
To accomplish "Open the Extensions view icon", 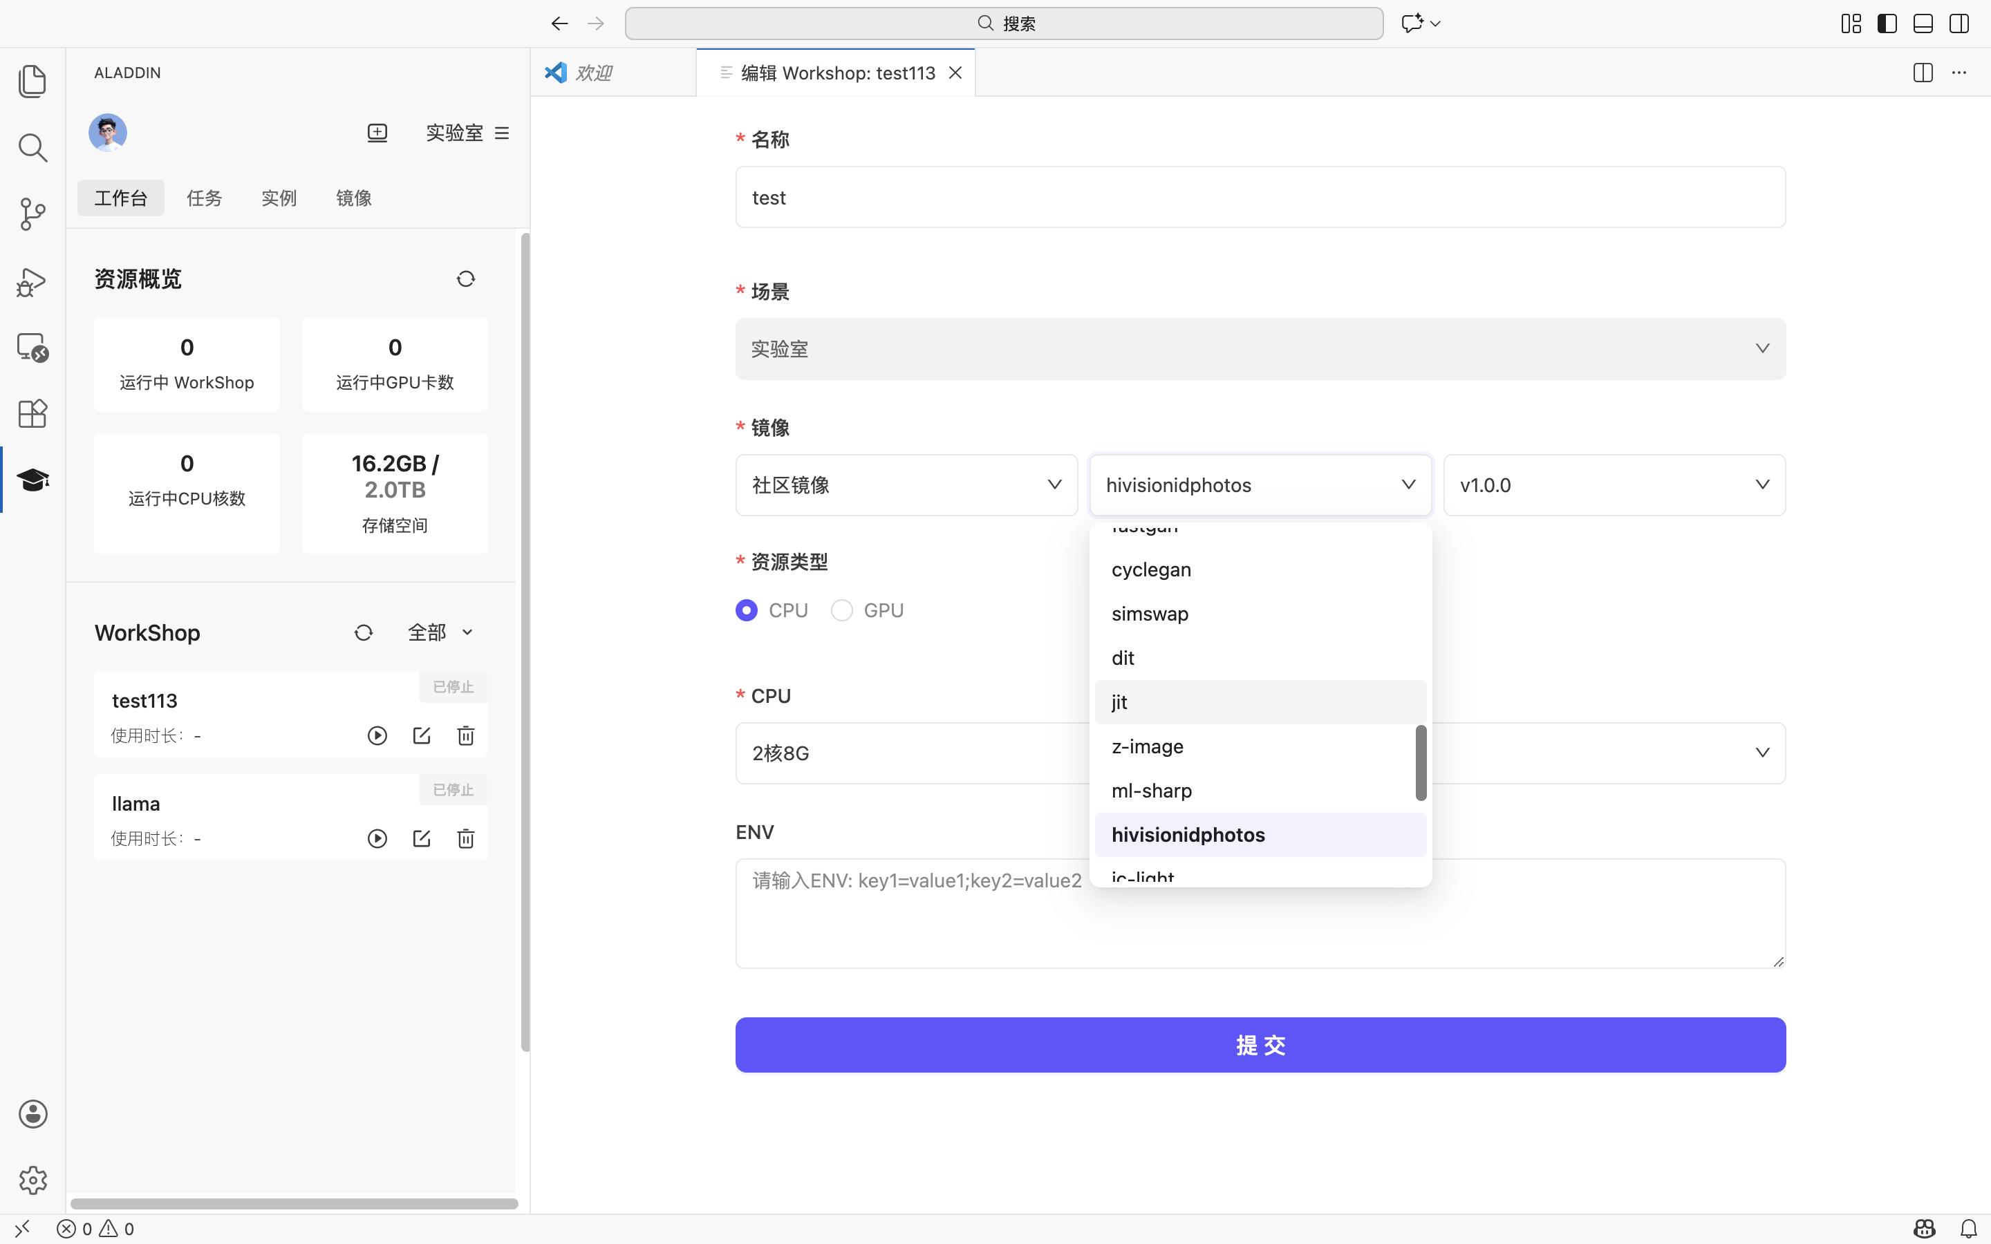I will point(32,413).
